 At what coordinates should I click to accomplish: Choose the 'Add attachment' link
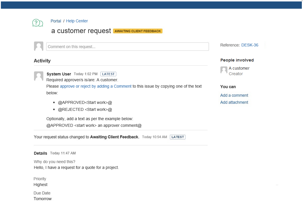(x=234, y=102)
